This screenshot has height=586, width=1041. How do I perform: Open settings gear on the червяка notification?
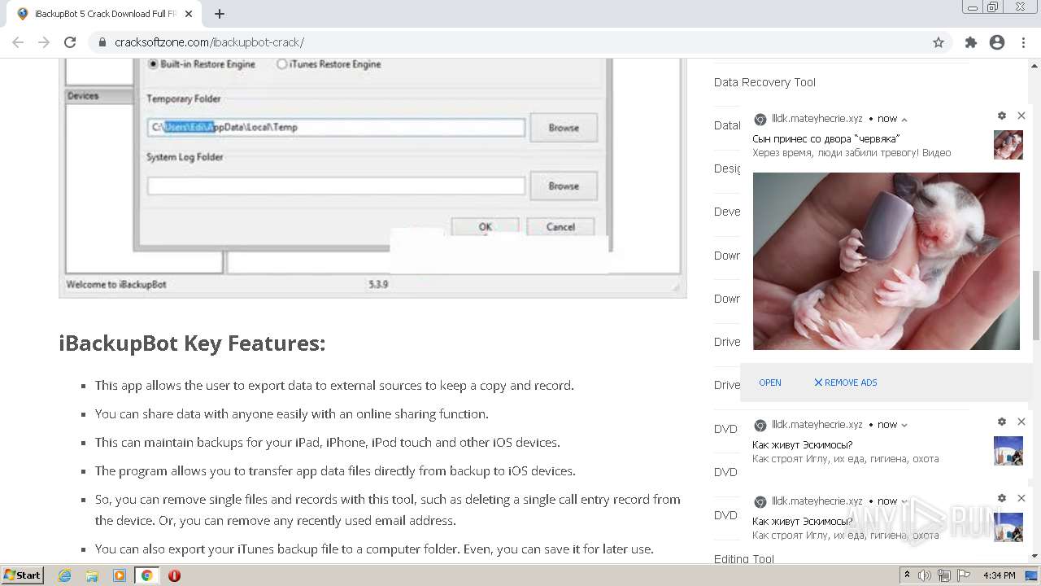(1002, 116)
